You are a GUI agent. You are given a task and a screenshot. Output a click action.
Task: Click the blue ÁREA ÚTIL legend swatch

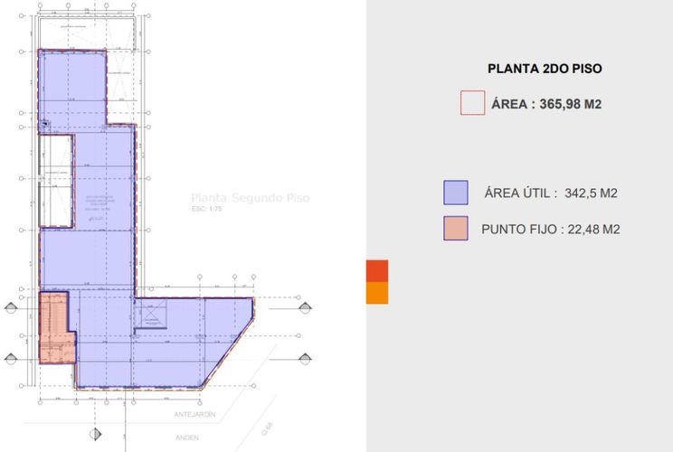456,193
